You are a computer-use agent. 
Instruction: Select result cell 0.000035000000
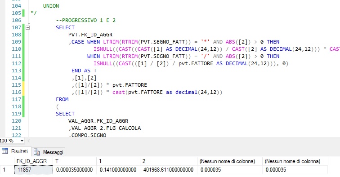click(x=75, y=170)
